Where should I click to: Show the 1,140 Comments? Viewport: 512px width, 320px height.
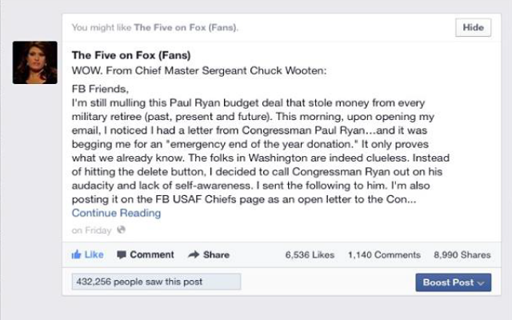(384, 255)
